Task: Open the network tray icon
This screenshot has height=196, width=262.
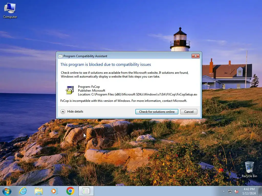Action: point(230,191)
